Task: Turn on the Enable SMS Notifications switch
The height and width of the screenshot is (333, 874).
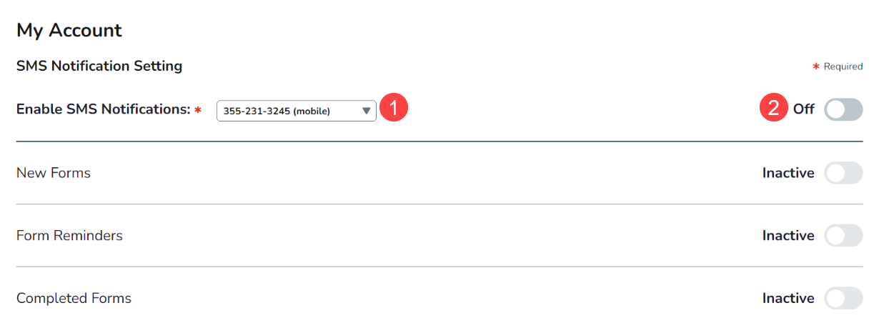Action: pyautogui.click(x=843, y=109)
